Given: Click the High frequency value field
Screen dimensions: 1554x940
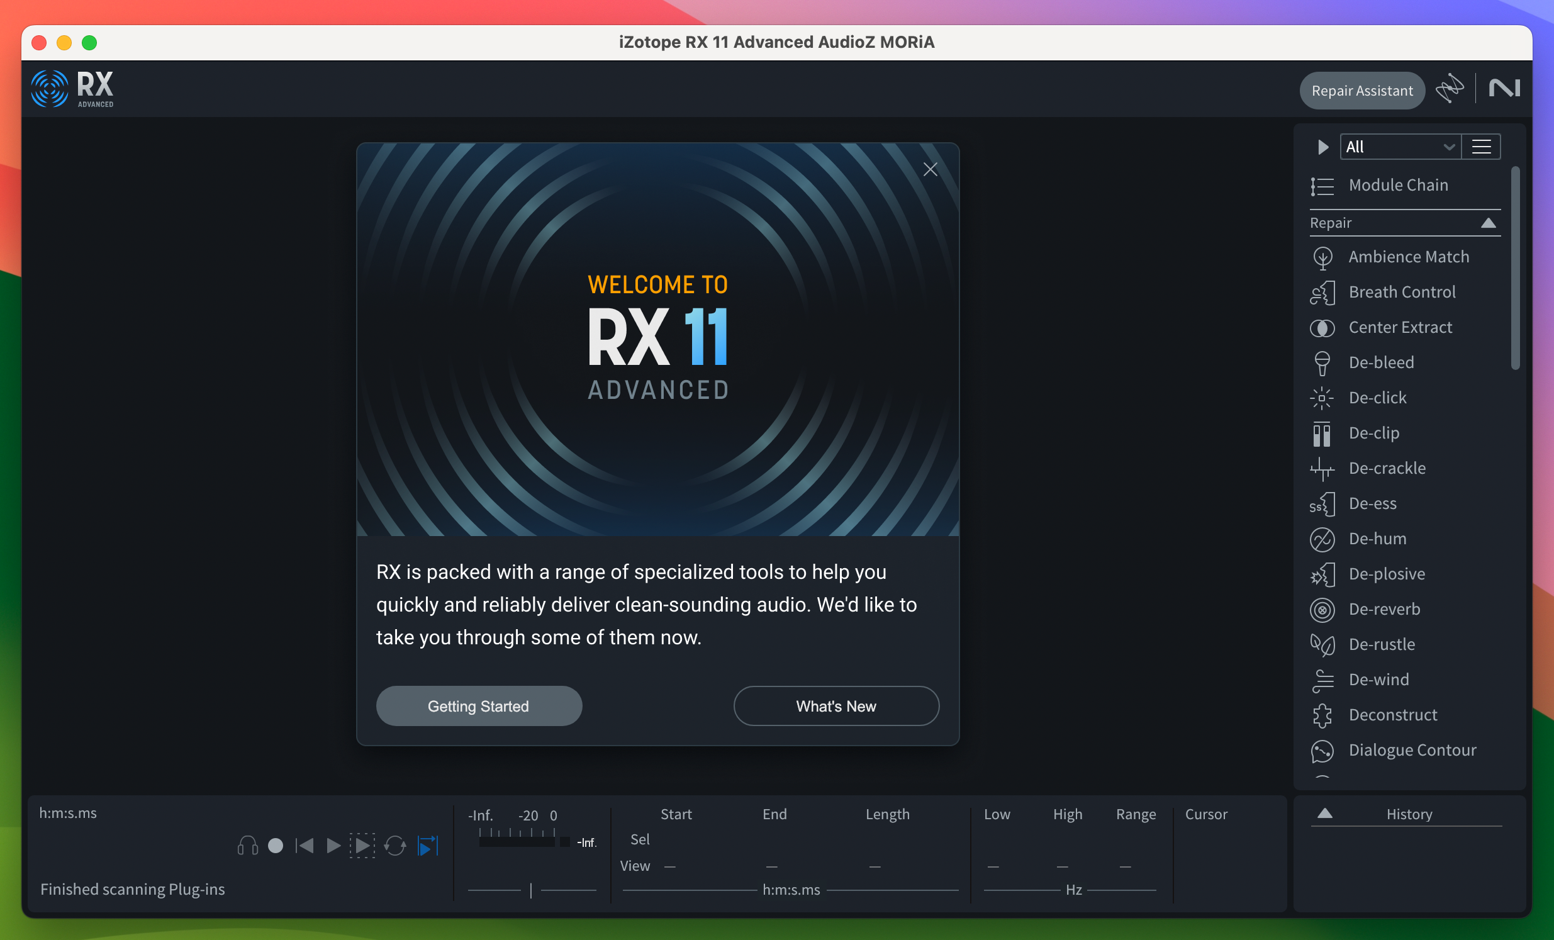Looking at the screenshot, I should [x=1063, y=867].
